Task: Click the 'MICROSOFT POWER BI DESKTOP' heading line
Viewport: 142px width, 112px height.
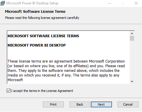Action: coord(37,45)
